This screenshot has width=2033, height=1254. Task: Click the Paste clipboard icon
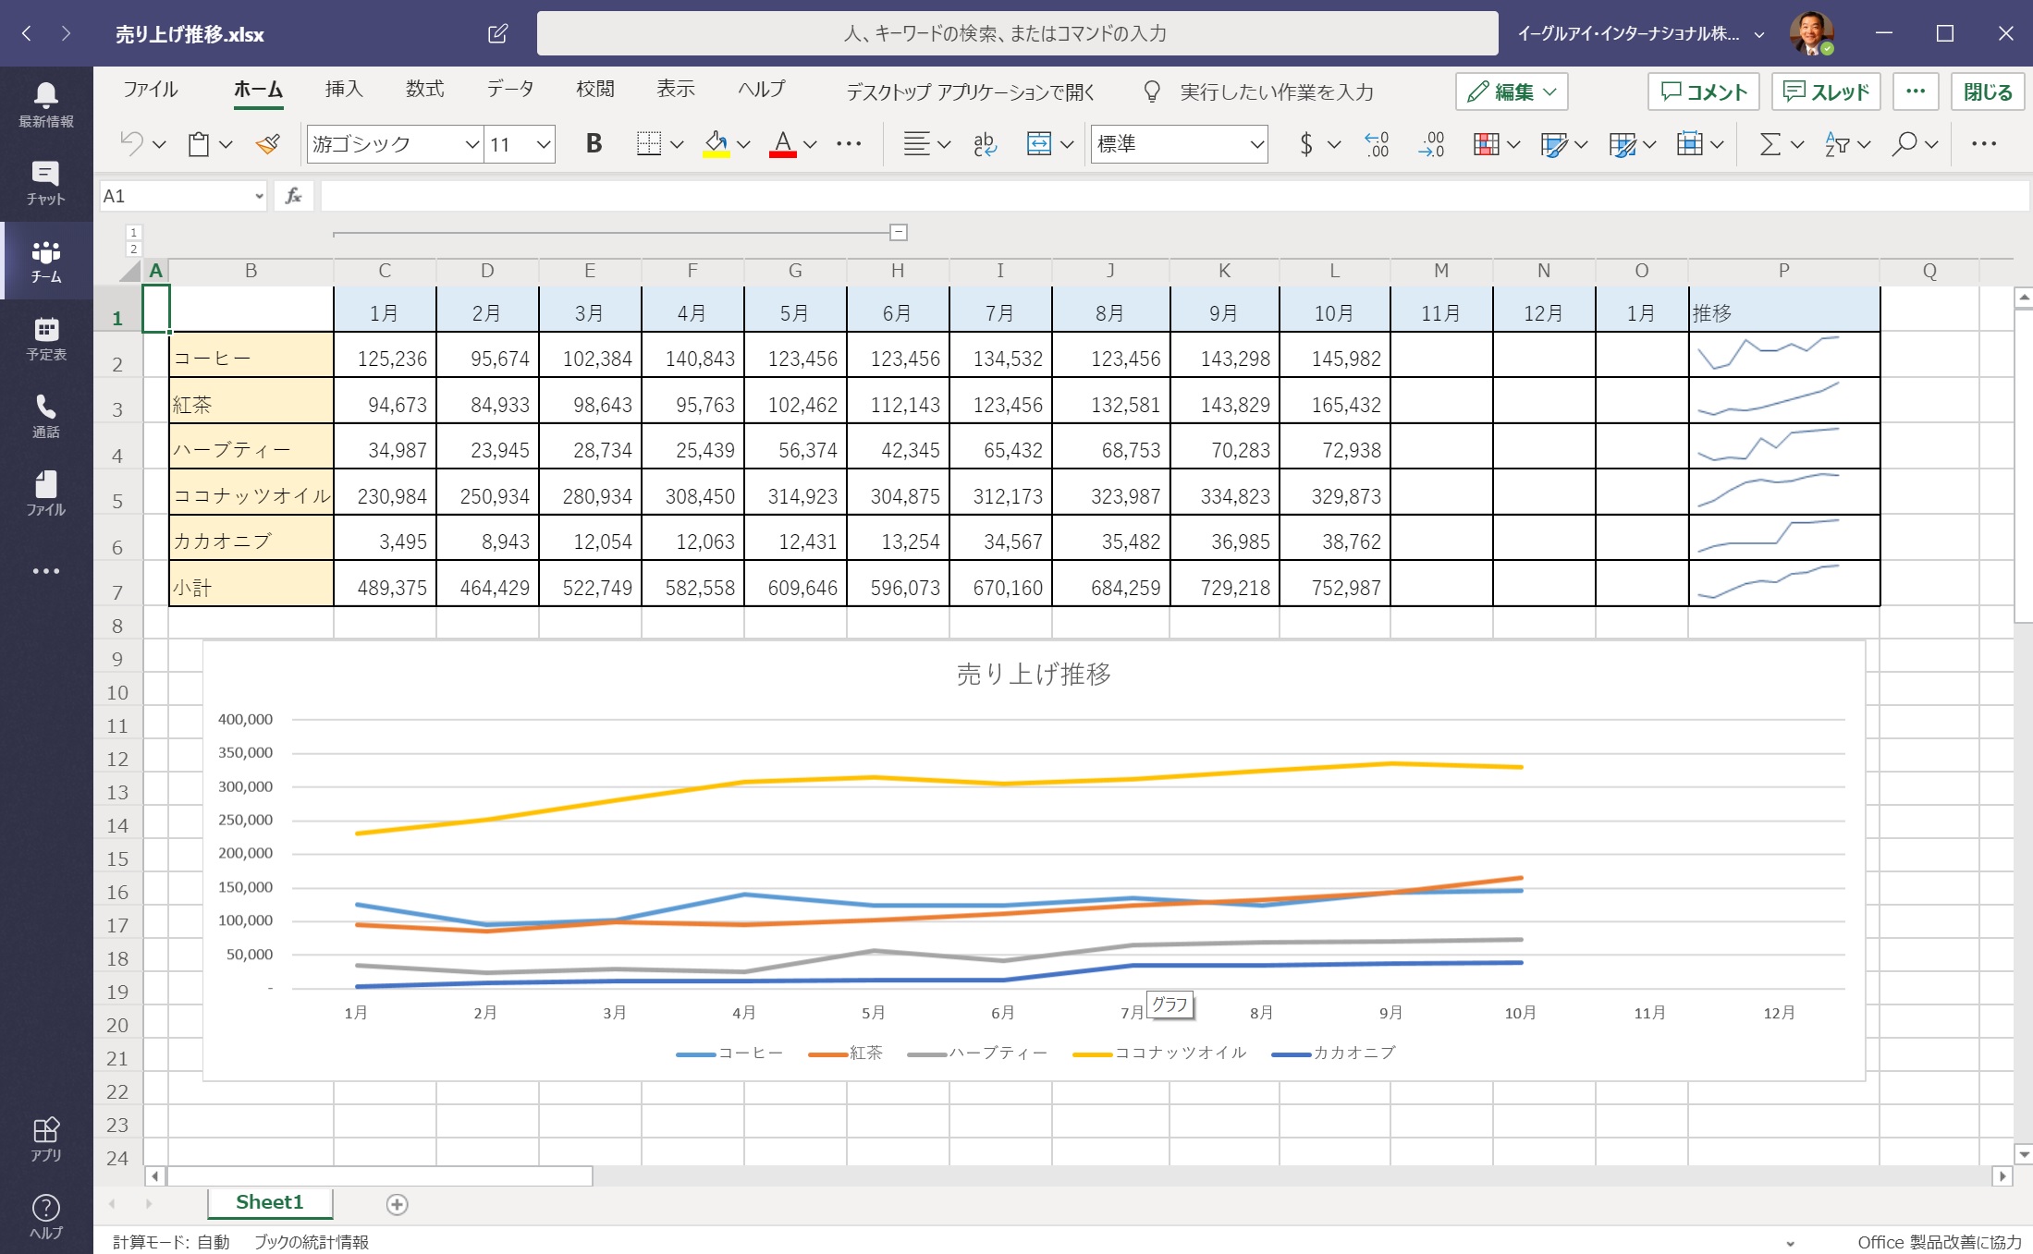pyautogui.click(x=199, y=144)
